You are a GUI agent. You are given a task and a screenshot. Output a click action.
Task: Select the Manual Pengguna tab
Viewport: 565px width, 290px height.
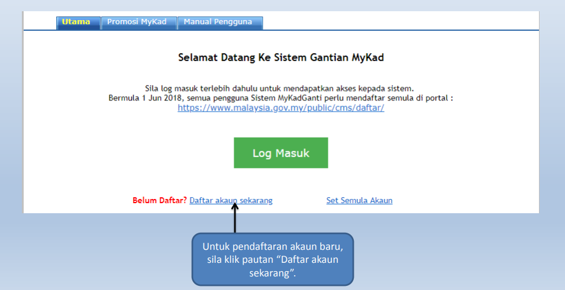[218, 22]
